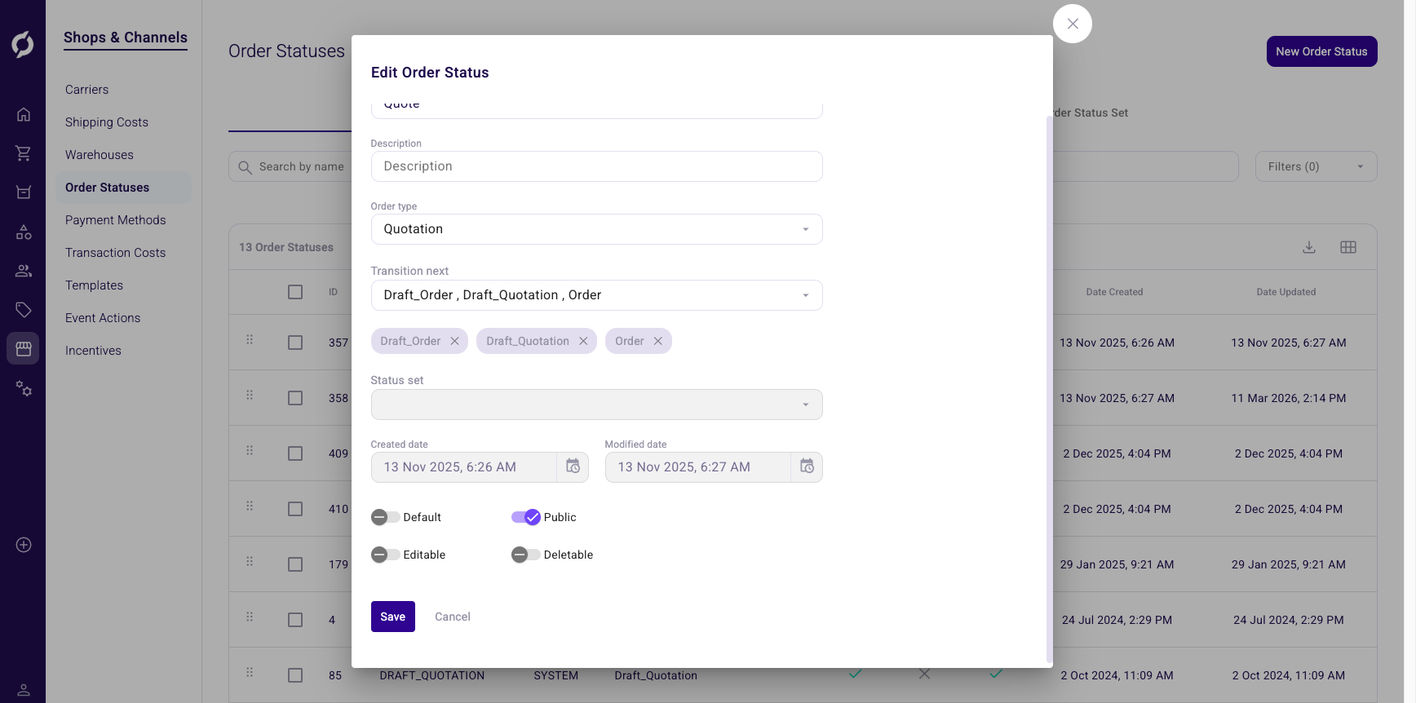Click the search magnifier icon
1416x703 pixels.
point(245,167)
